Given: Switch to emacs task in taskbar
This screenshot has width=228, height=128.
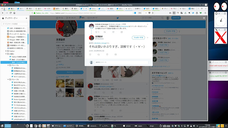Looking at the screenshot, I should coord(92,126).
